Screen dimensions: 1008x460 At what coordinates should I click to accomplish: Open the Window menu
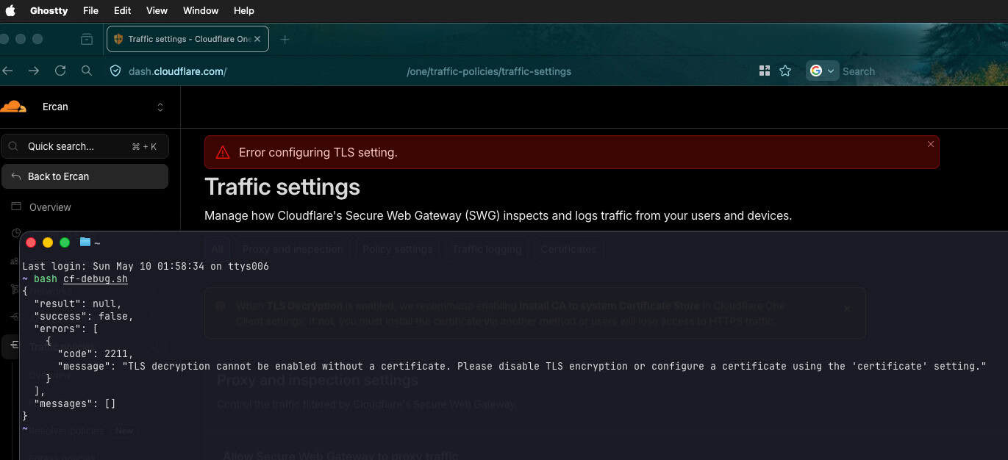(x=201, y=10)
